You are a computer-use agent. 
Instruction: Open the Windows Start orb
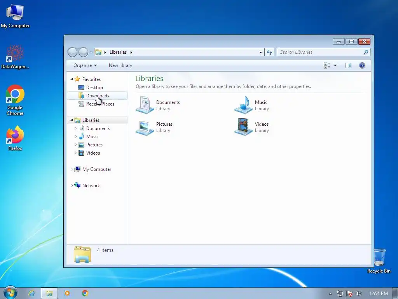(x=10, y=293)
